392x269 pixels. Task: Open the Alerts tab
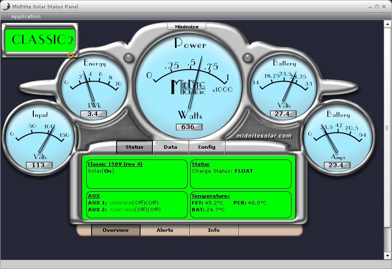(165, 230)
